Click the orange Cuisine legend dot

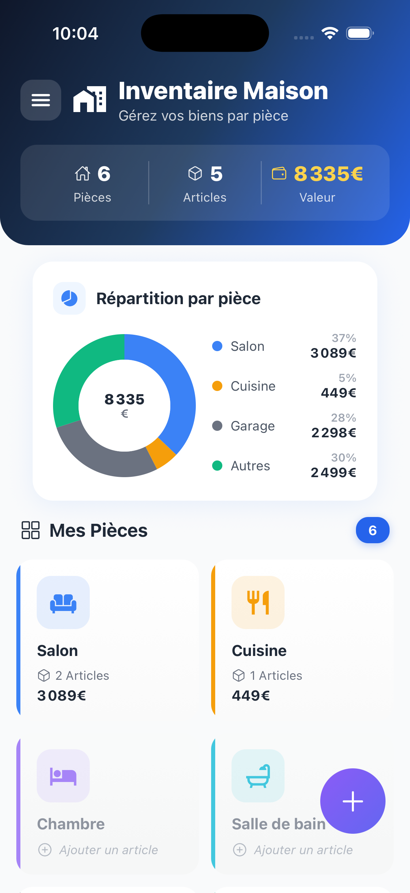[217, 386]
